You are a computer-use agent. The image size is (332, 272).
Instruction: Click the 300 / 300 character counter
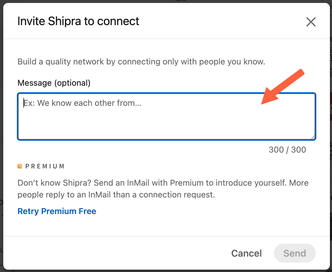[287, 150]
